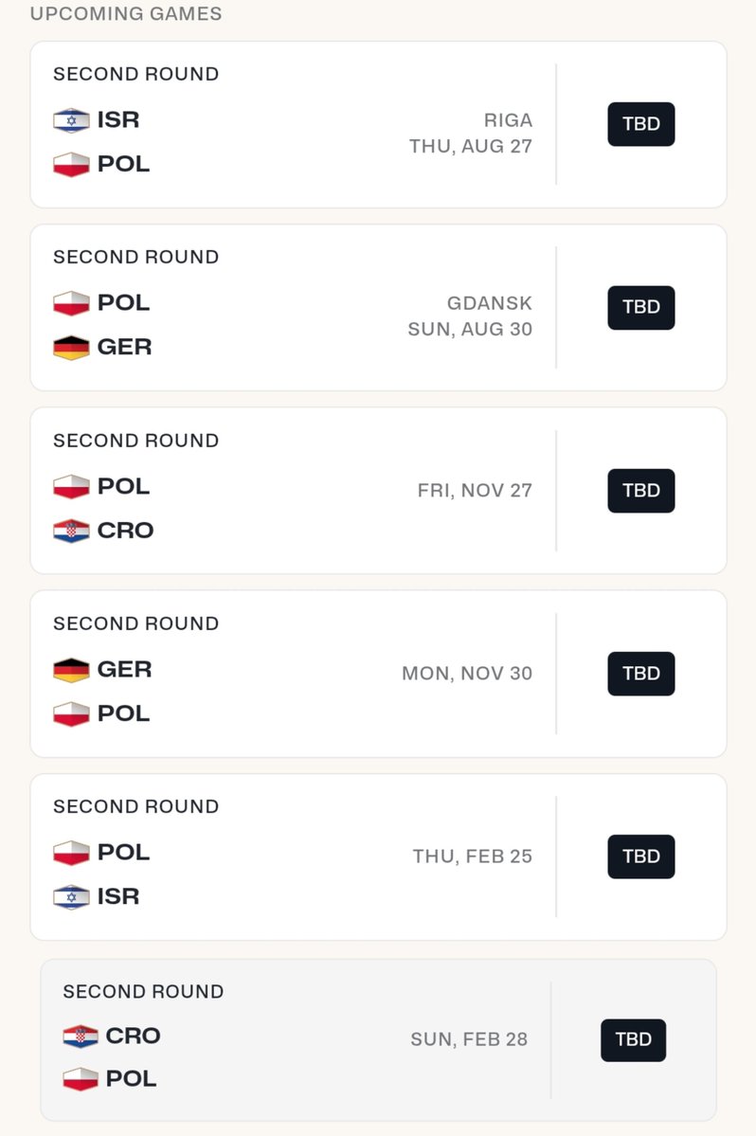Open the highlighted CRO vs POL game card

378,1039
